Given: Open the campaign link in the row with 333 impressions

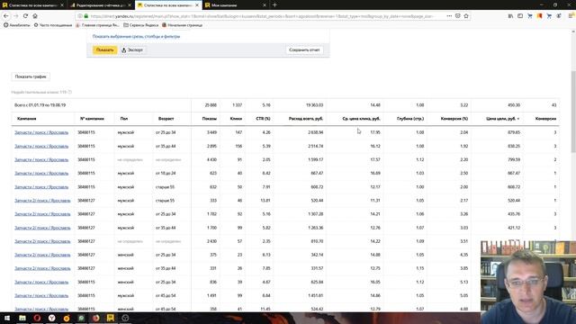Looking at the screenshot, I should click(x=42, y=201).
